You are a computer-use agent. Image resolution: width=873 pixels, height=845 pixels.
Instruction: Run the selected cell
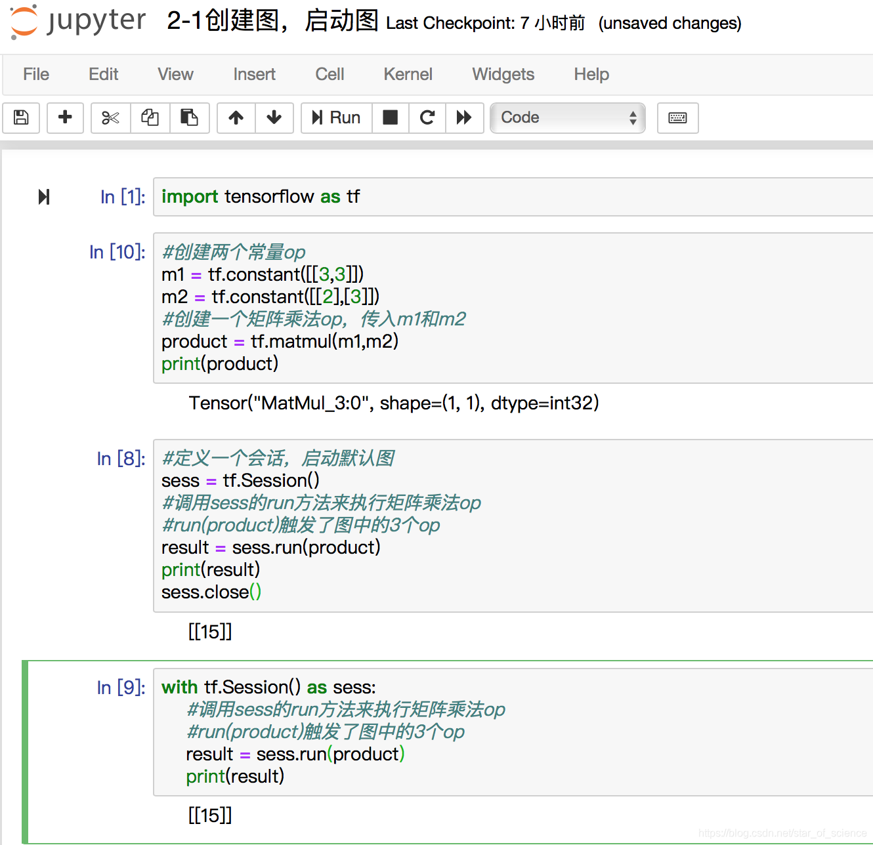[336, 118]
